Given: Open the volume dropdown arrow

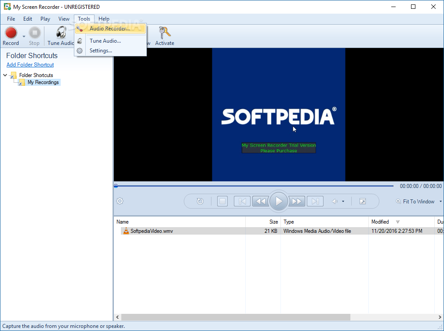Looking at the screenshot, I should [x=343, y=202].
